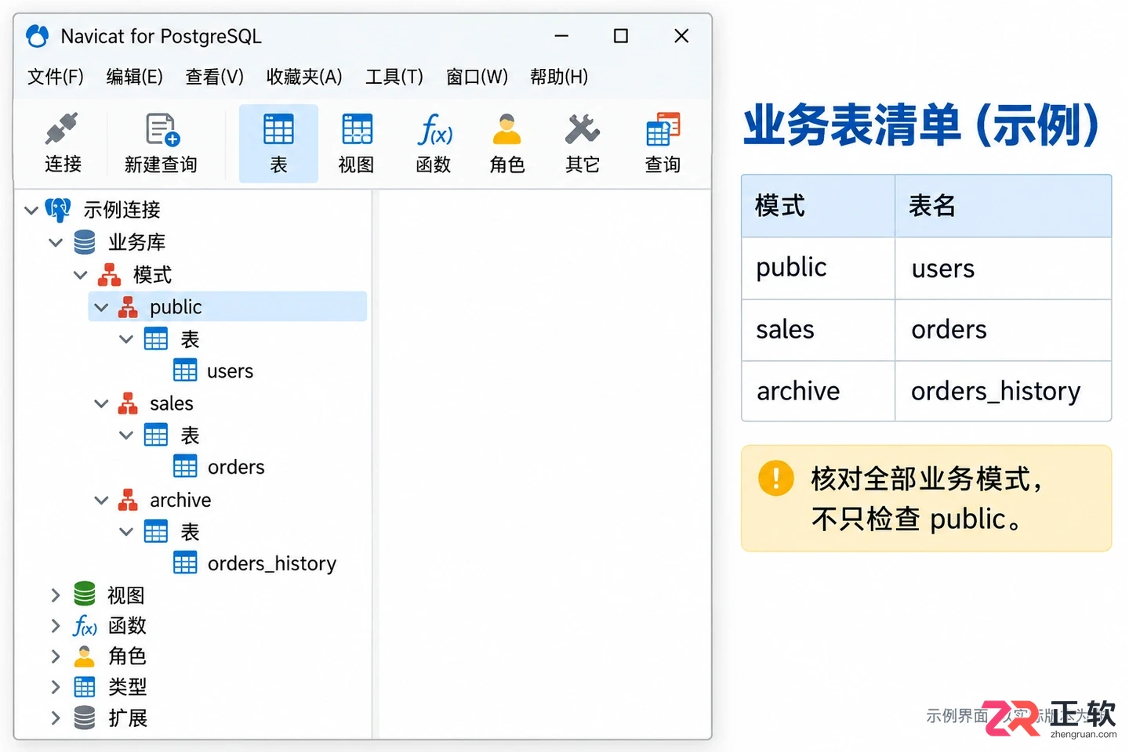Click the Navicat app logo in title bar
This screenshot has height=752, width=1129.
pos(37,36)
